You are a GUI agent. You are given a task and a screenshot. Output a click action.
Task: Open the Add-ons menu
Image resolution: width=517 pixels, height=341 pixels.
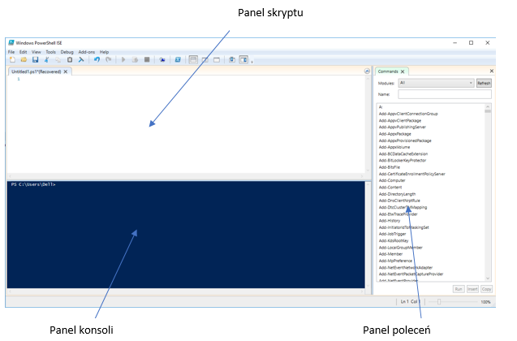(87, 52)
